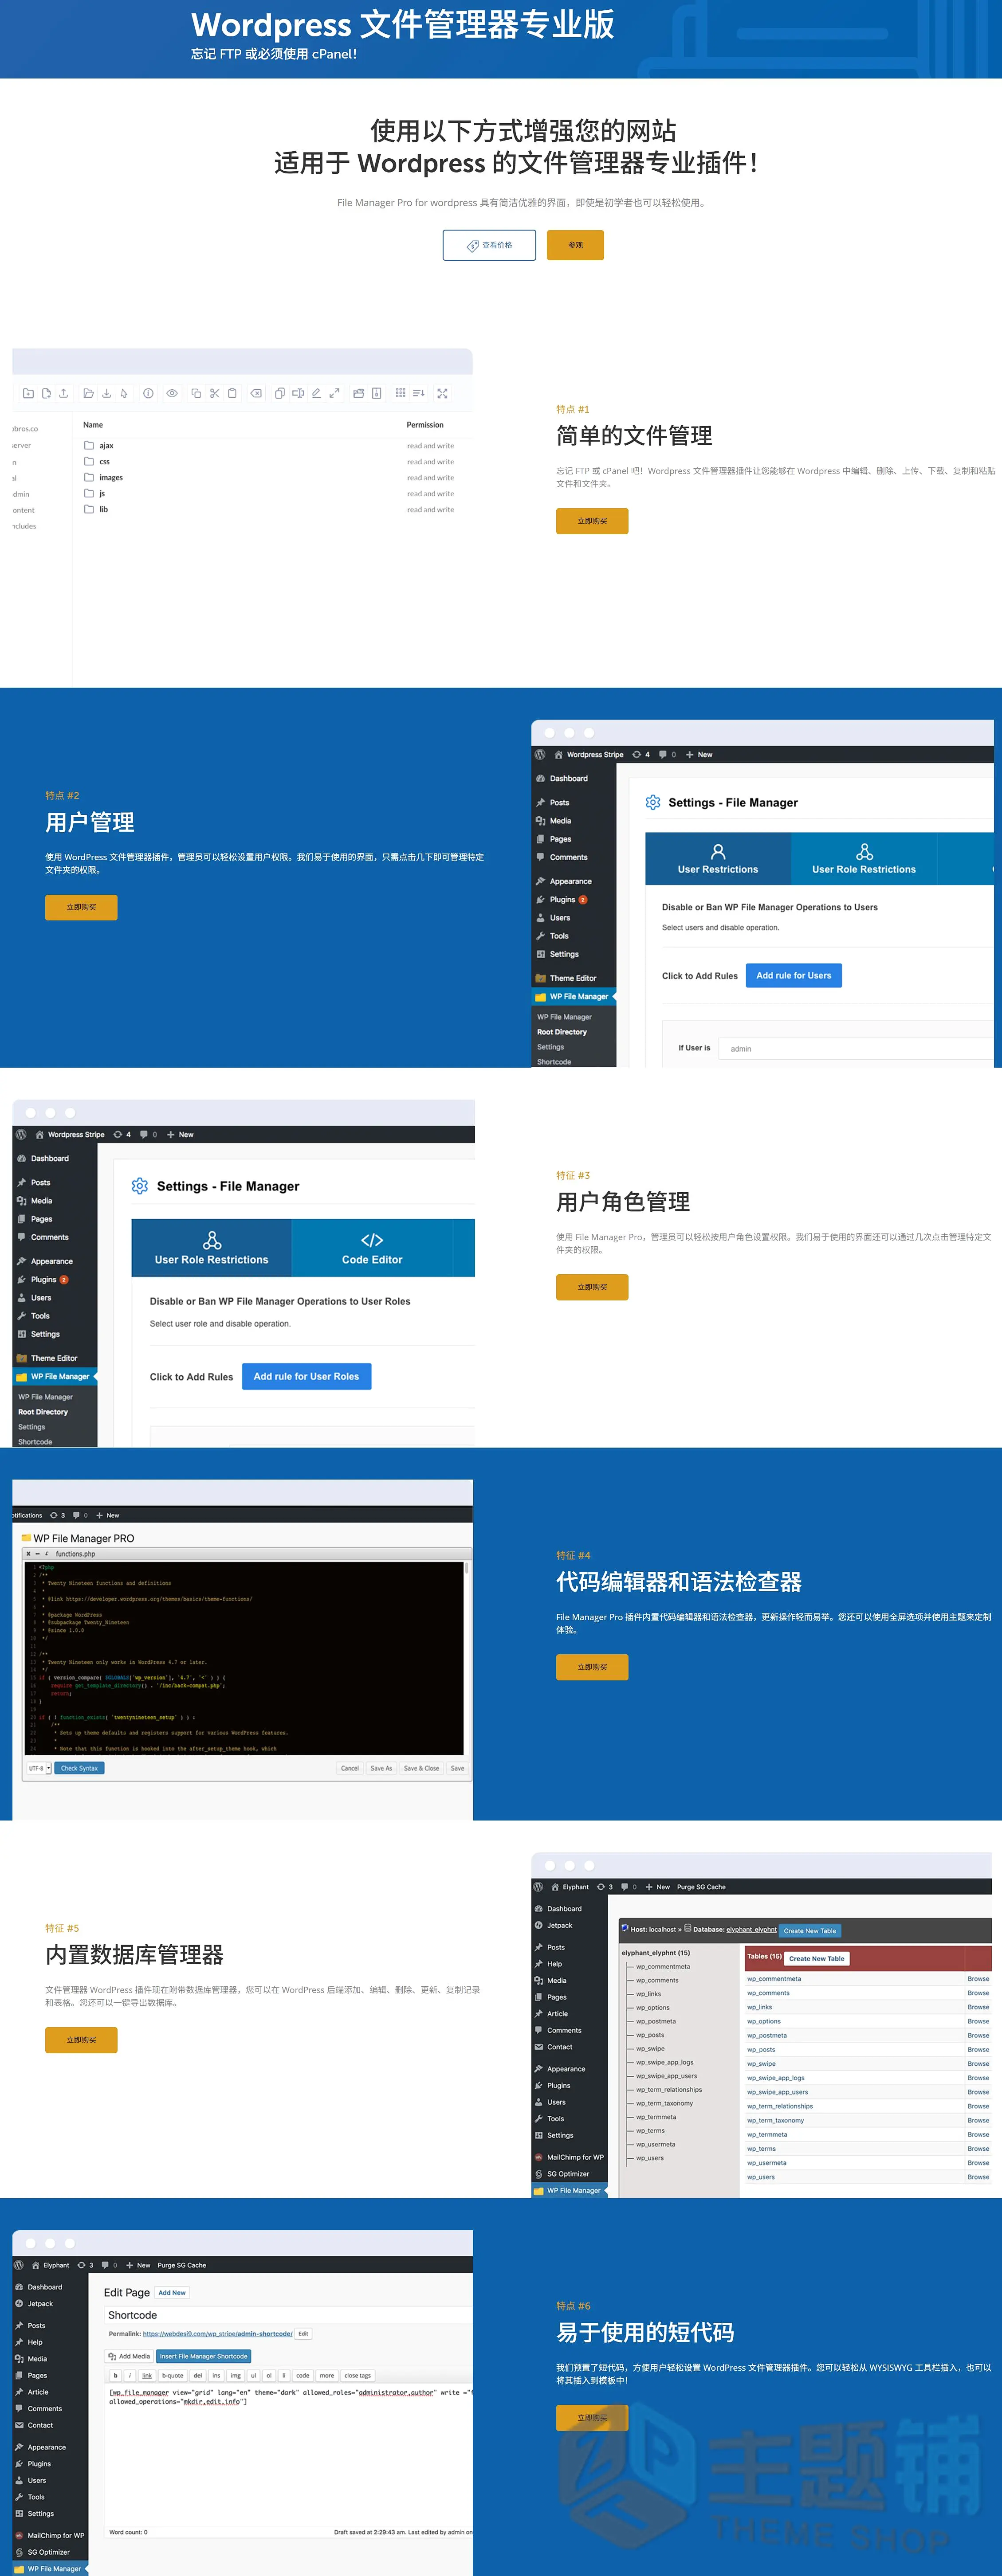Image resolution: width=1002 pixels, height=2576 pixels.
Task: Switch to User Role Restrictions tab in feature #2
Action: coord(864,859)
